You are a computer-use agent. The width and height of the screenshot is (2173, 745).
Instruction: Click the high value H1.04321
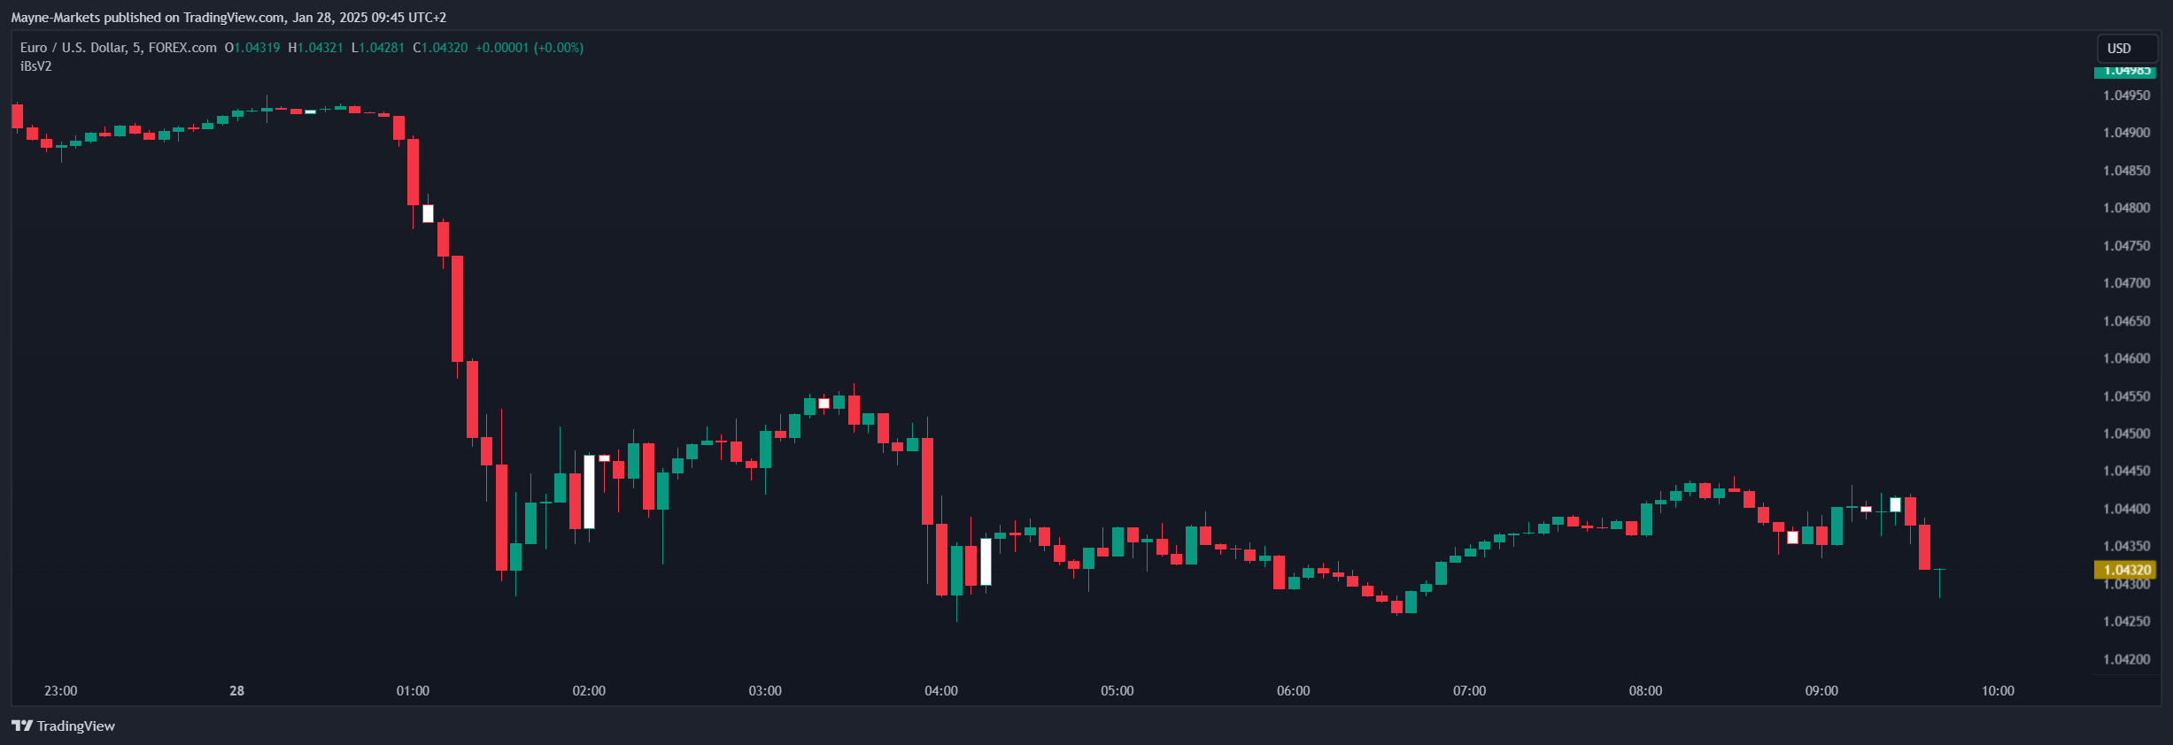point(315,48)
